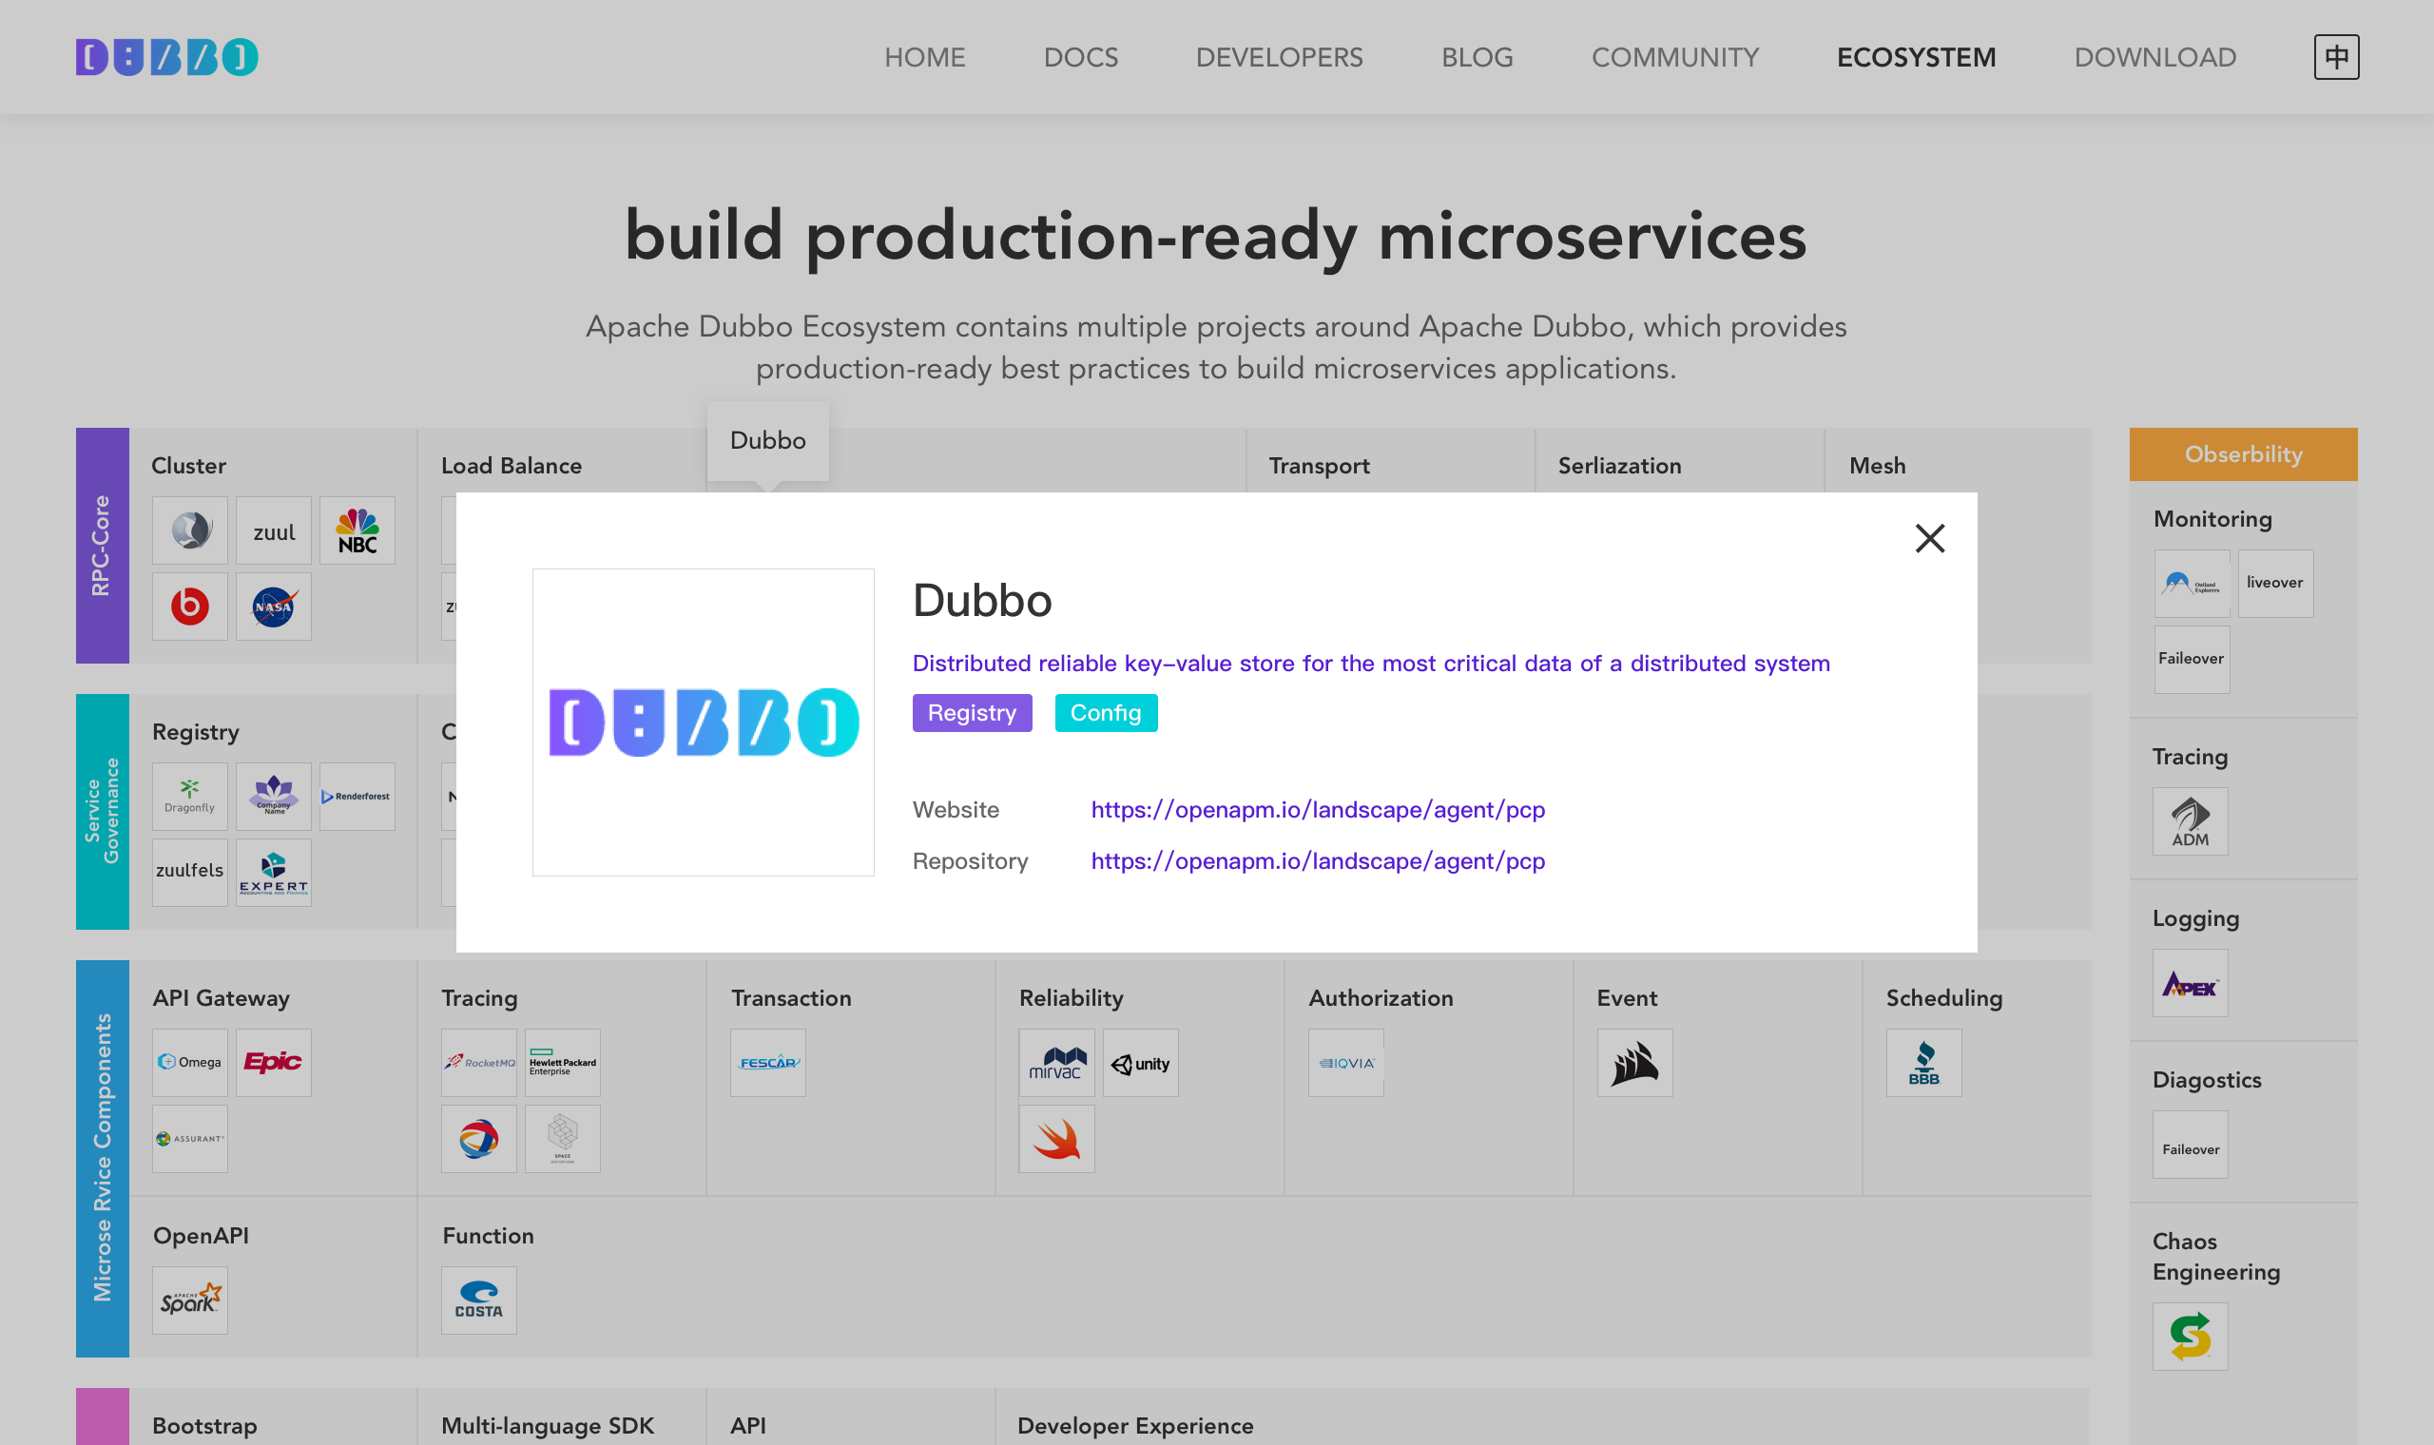Open the COMMUNITY nav item
2434x1445 pixels.
(1674, 57)
